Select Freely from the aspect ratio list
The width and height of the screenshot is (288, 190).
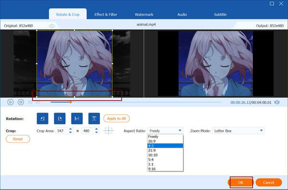pyautogui.click(x=165, y=136)
